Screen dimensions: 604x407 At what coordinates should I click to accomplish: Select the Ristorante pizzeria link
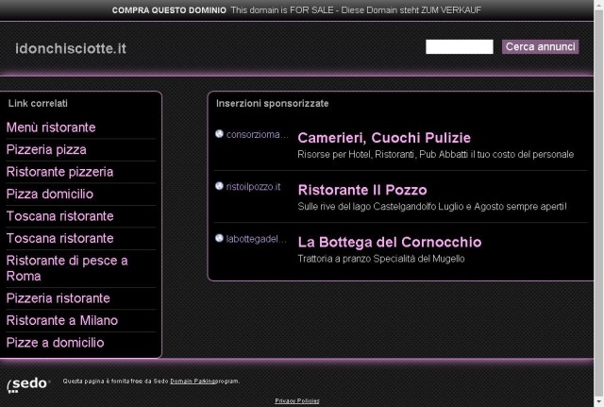click(x=59, y=172)
